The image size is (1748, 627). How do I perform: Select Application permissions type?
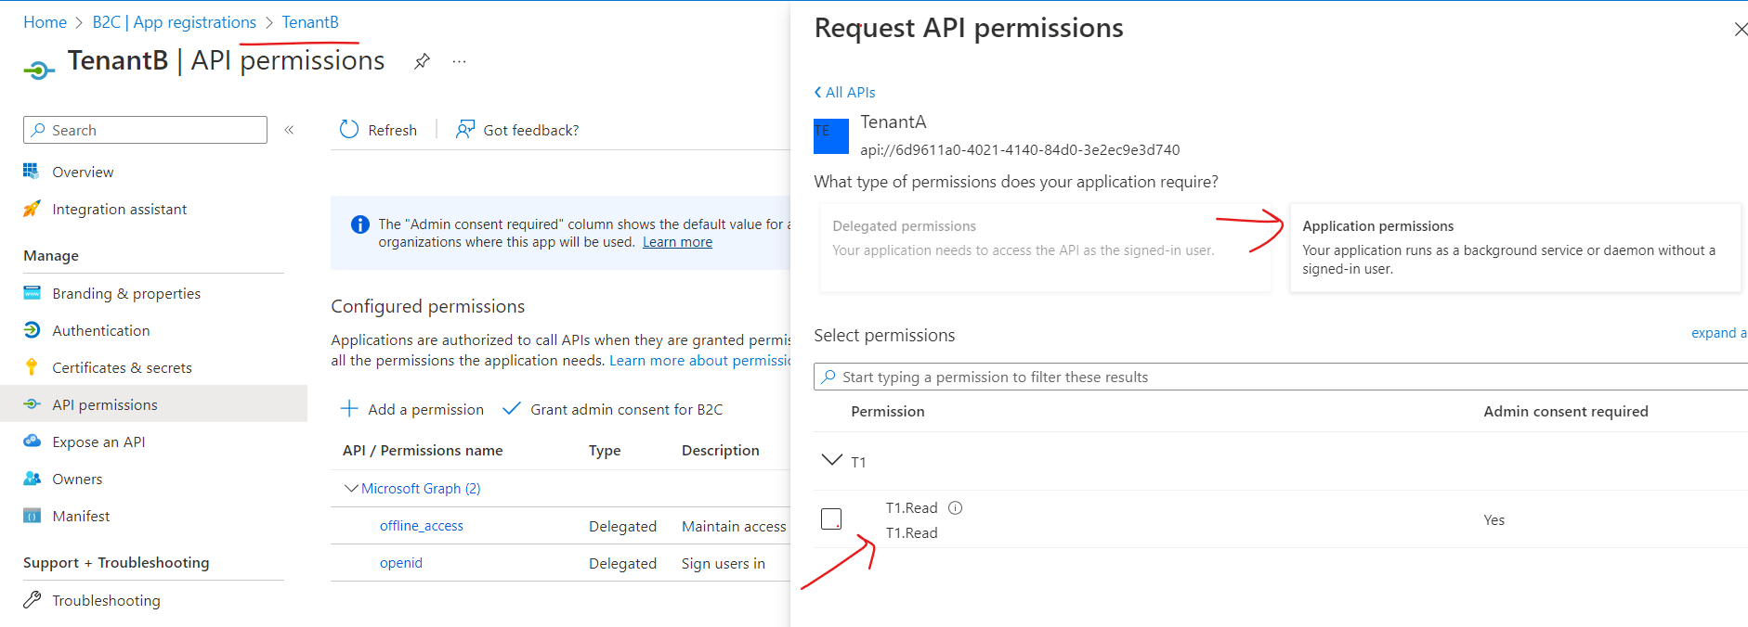[1515, 248]
